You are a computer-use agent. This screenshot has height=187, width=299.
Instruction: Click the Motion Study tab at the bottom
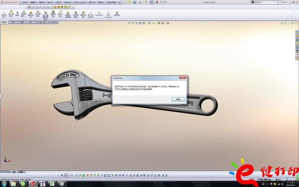(21, 172)
